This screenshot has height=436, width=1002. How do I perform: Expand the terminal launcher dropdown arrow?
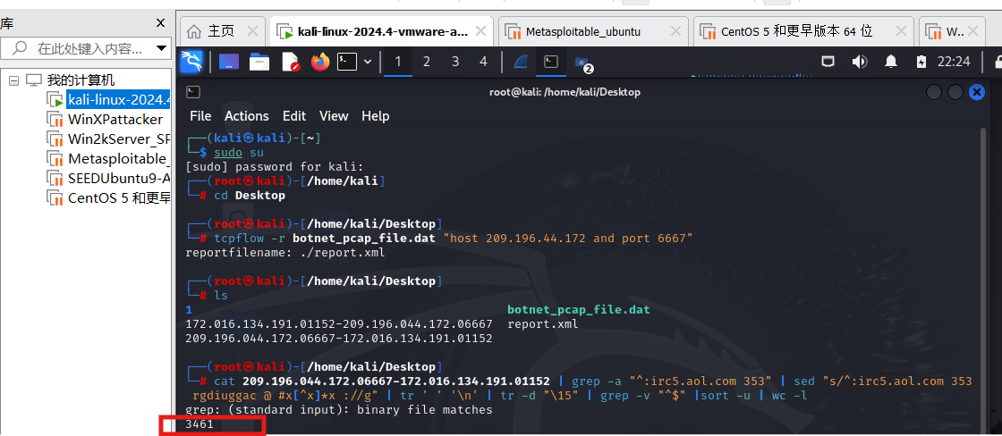pyautogui.click(x=368, y=62)
